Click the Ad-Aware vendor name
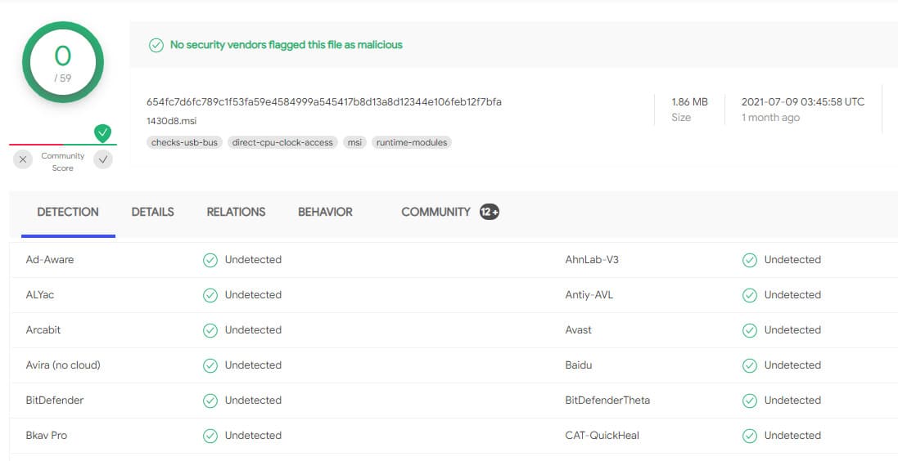 [x=50, y=260]
